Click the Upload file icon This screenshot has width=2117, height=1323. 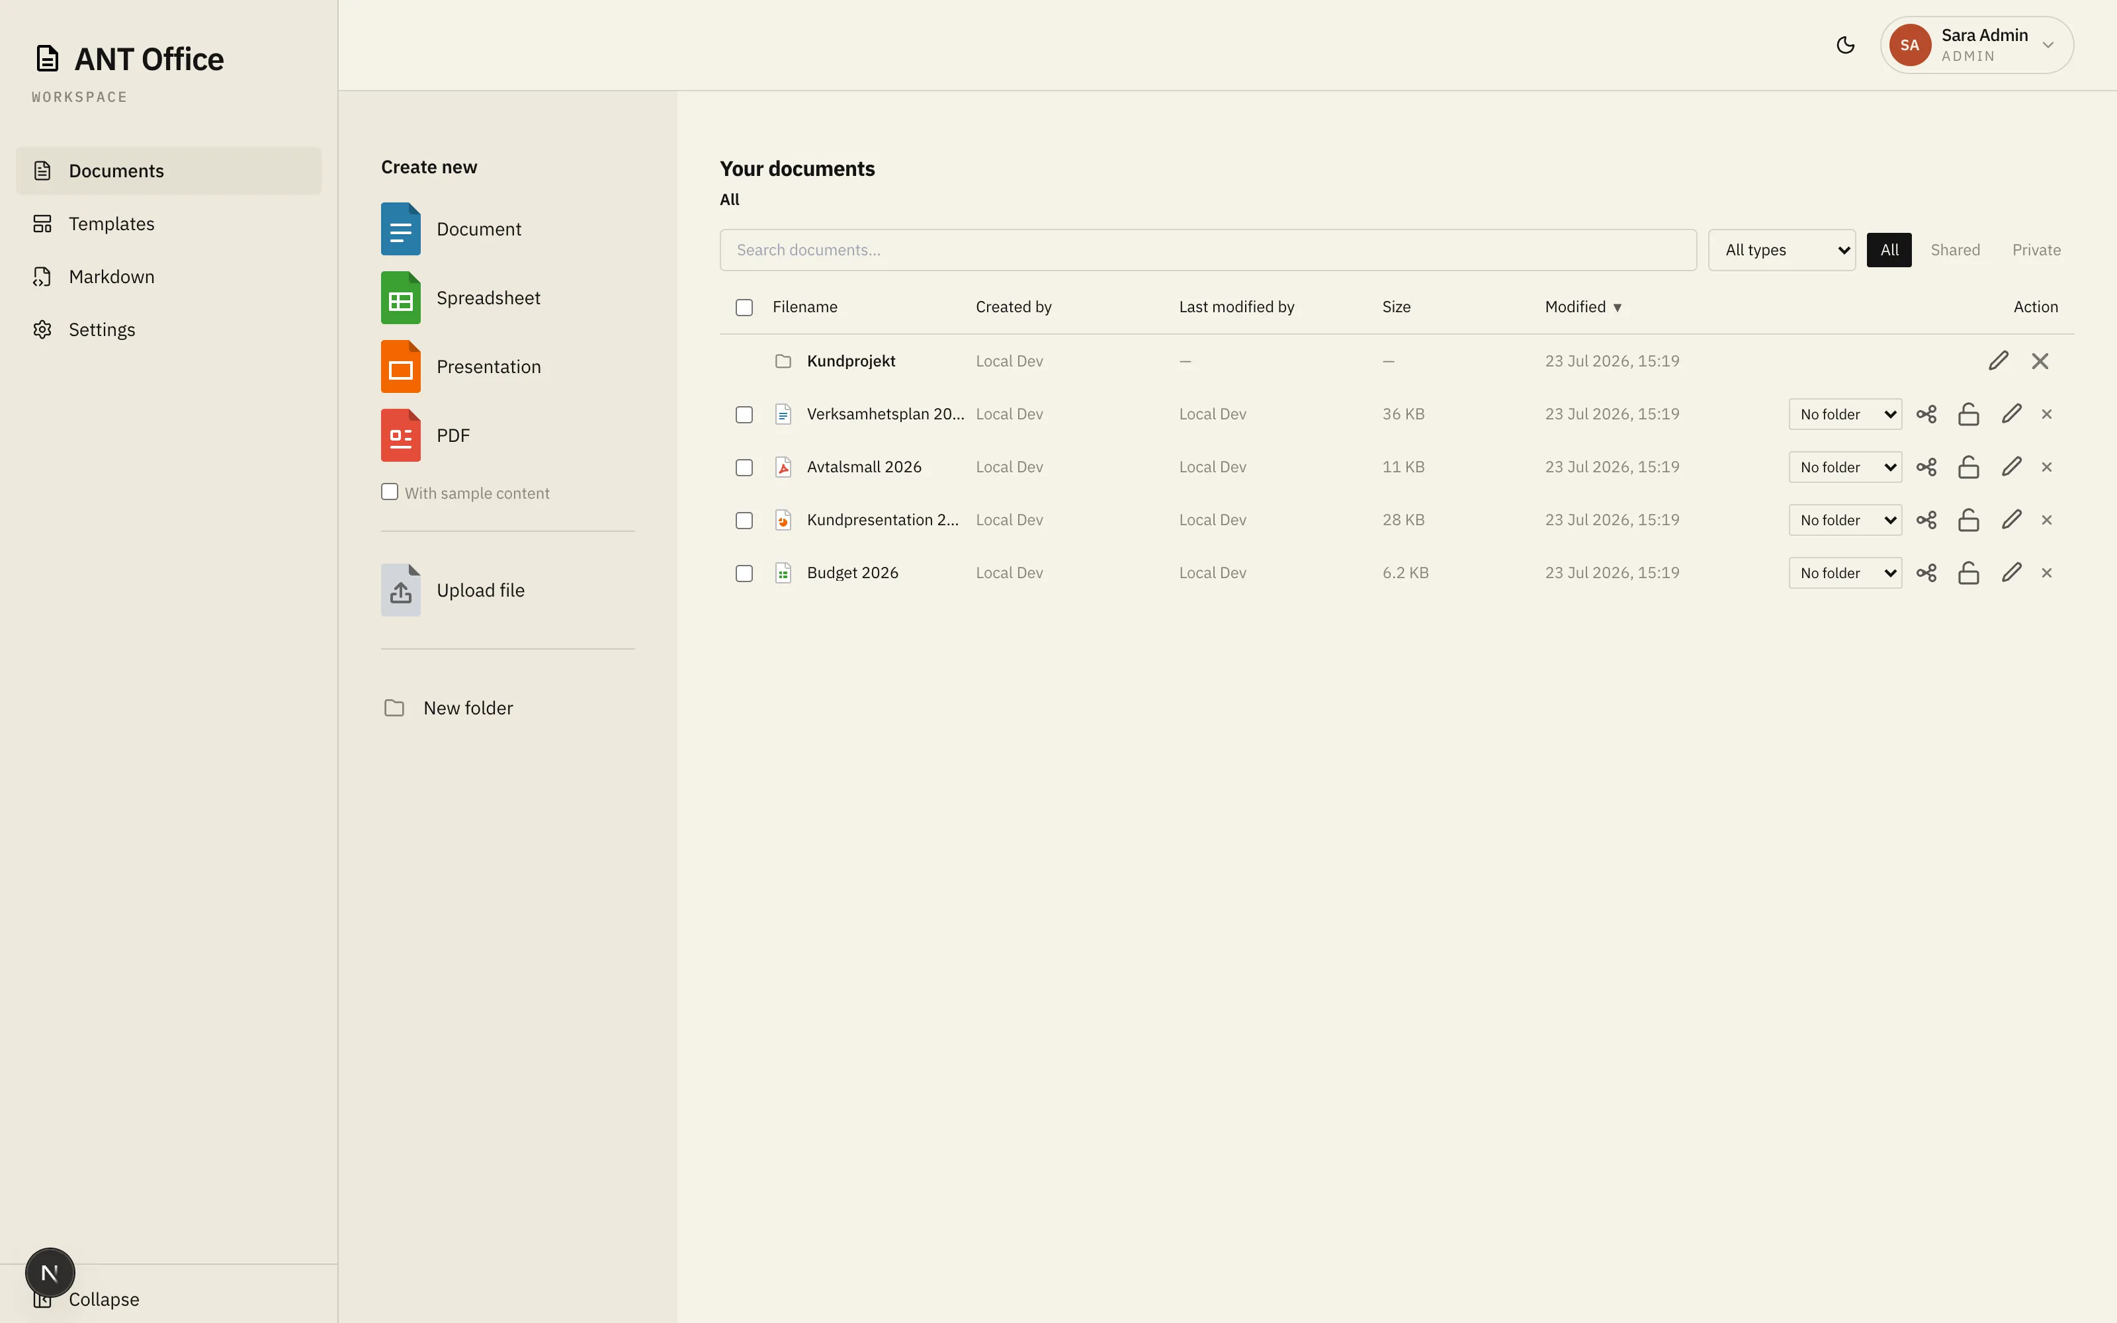pos(401,590)
